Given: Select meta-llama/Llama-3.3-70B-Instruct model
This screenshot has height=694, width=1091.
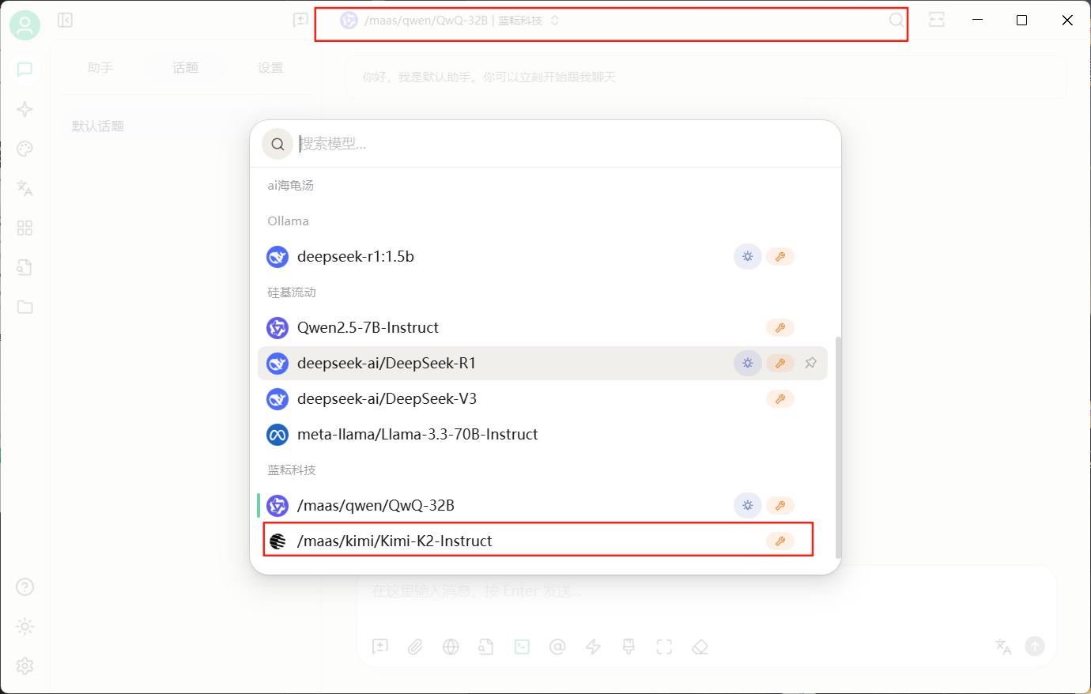Looking at the screenshot, I should click(542, 434).
